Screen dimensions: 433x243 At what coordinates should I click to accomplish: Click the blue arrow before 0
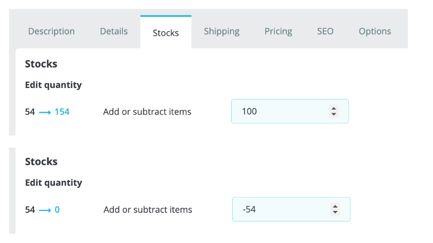point(45,210)
